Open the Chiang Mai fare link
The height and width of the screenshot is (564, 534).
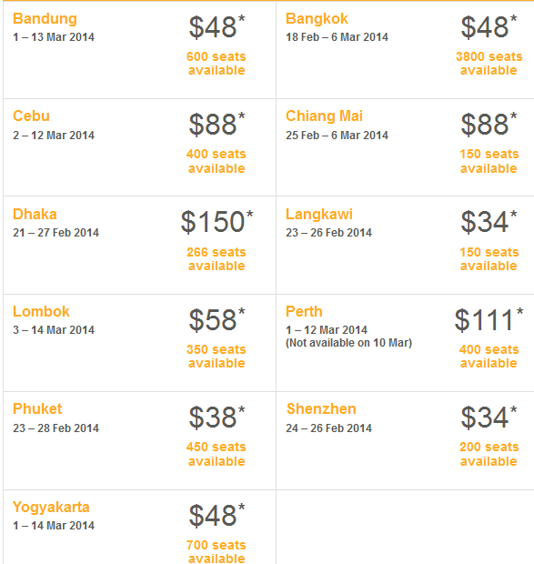tap(324, 116)
